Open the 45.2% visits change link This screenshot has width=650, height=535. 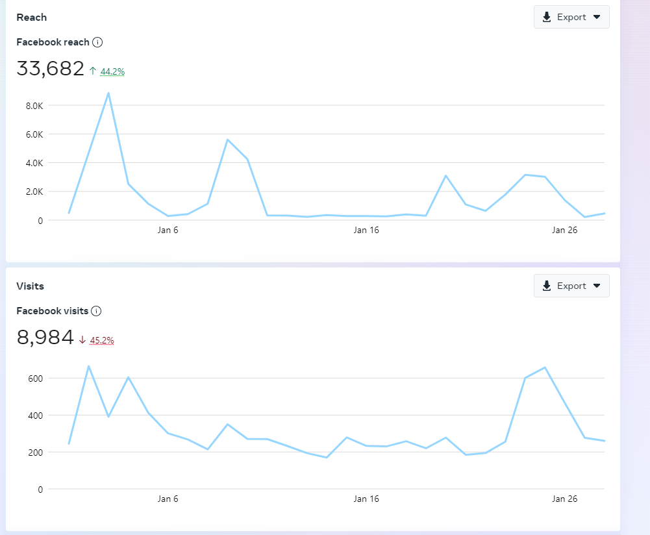(x=102, y=340)
